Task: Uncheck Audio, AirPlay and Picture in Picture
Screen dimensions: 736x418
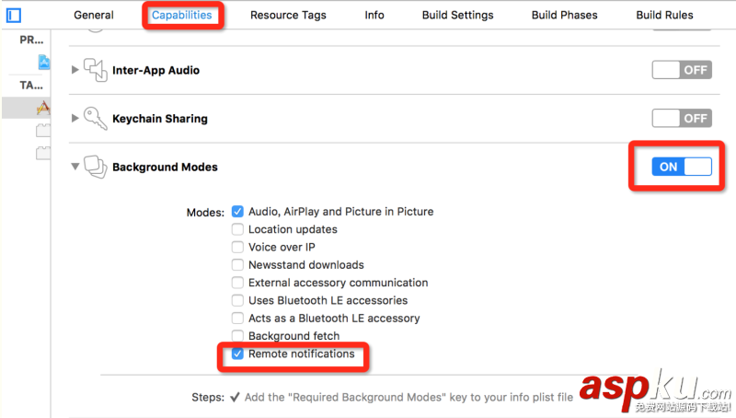Action: click(x=238, y=212)
